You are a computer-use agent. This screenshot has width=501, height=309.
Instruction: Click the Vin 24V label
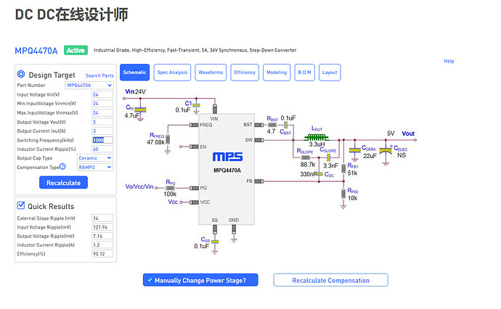136,91
